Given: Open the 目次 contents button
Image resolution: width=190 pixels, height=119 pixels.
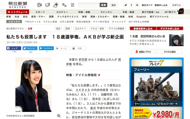Looking at the screenshot, I should click(x=114, y=5).
